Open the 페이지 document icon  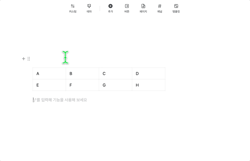[143, 6]
